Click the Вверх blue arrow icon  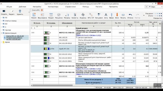112,15
